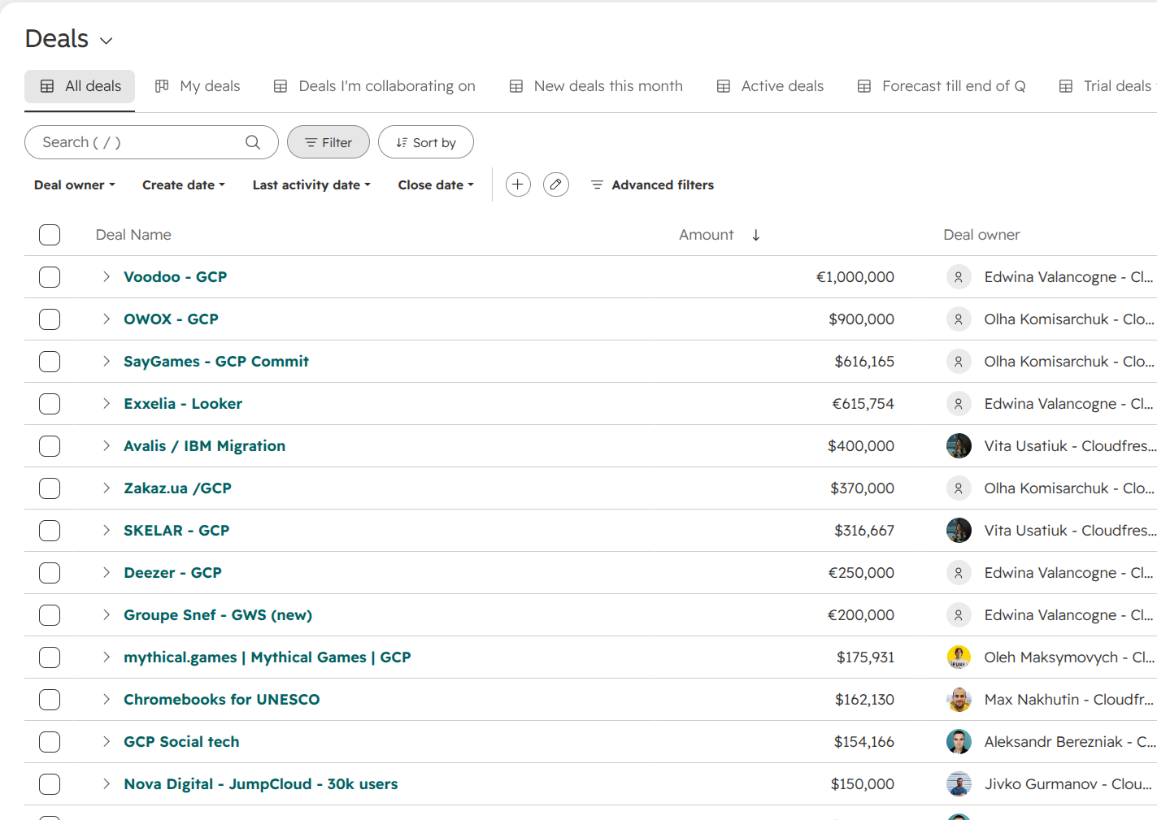
Task: Open the GCP Social tech deal link
Action: [181, 742]
